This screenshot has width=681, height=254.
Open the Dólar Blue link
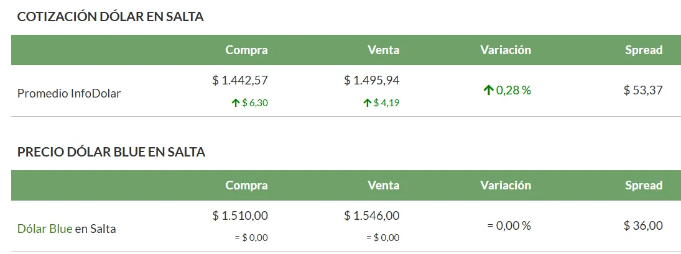pos(45,229)
